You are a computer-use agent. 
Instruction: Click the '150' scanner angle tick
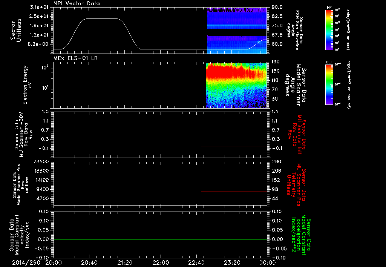276,71
